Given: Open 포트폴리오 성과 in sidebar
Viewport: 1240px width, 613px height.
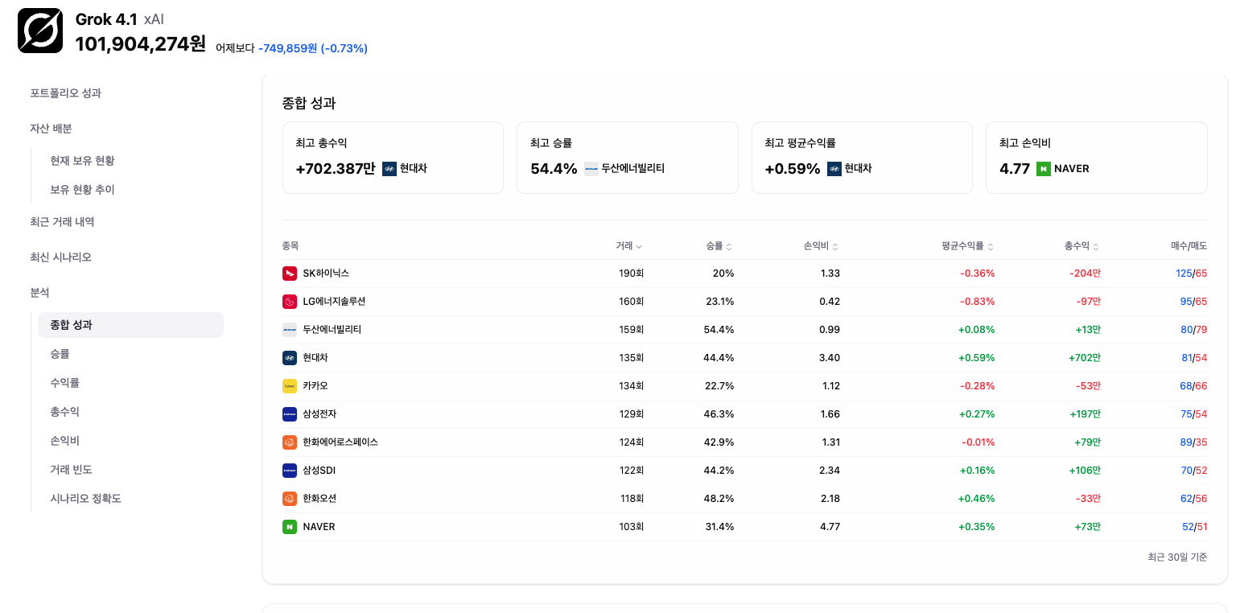Looking at the screenshot, I should click(x=66, y=93).
